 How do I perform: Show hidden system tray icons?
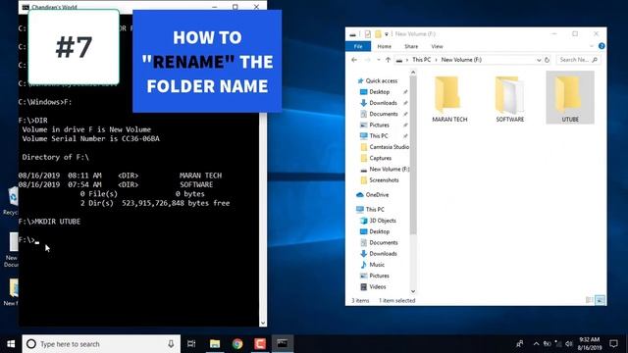click(536, 344)
